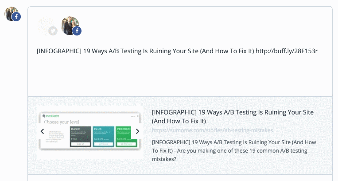Edit the link preview title text
The image size is (338, 181).
(x=233, y=117)
